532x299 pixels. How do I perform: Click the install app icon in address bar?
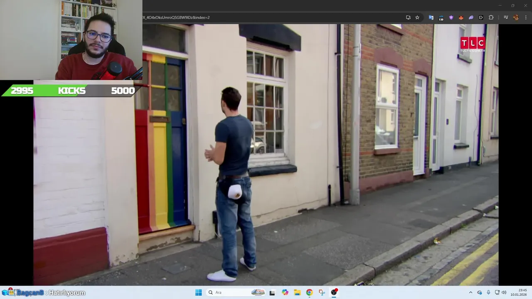pos(408,17)
